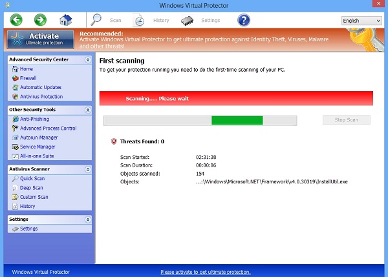Open Advanced Process Control
Screen dimensions: 388x277
pyautogui.click(x=48, y=128)
